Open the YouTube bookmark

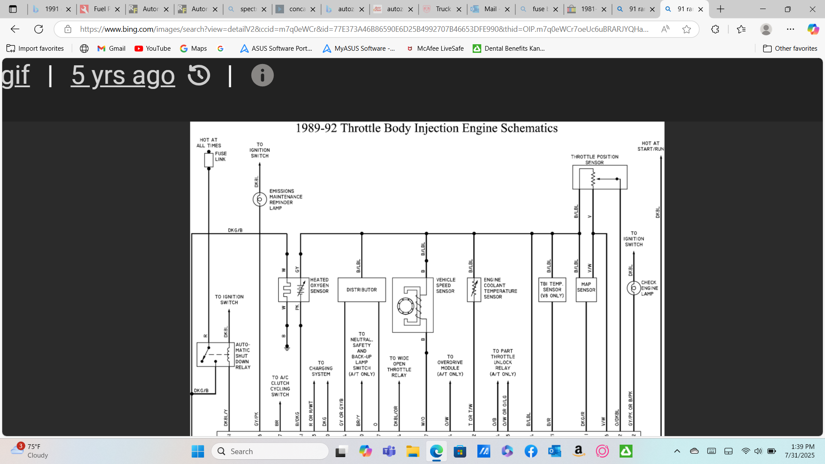153,49
